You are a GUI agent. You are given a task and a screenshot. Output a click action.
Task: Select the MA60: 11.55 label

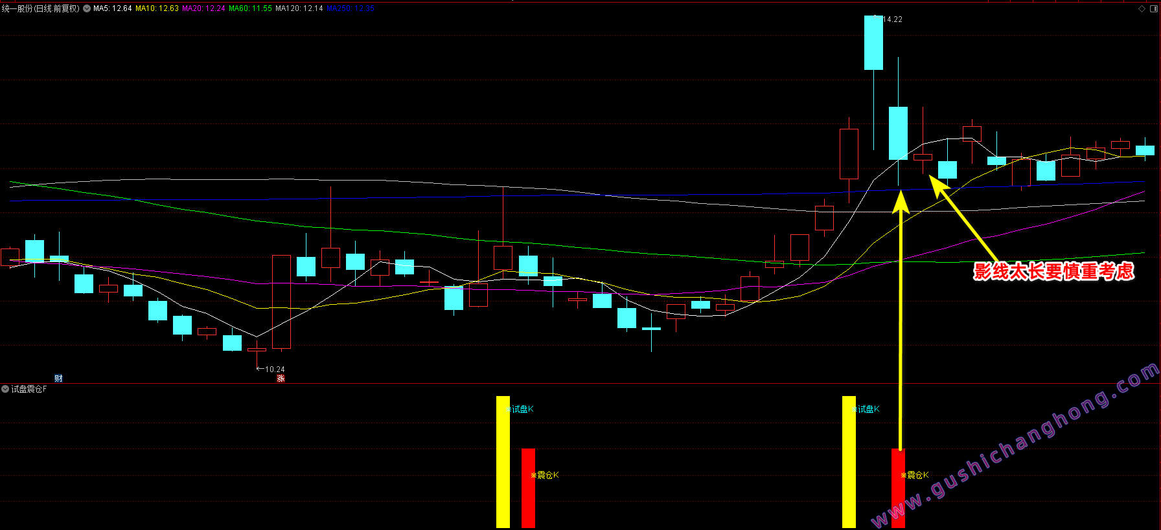(x=250, y=8)
